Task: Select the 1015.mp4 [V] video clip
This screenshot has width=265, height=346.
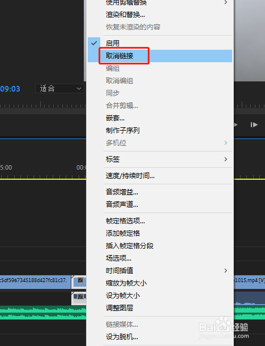Action: [249, 282]
